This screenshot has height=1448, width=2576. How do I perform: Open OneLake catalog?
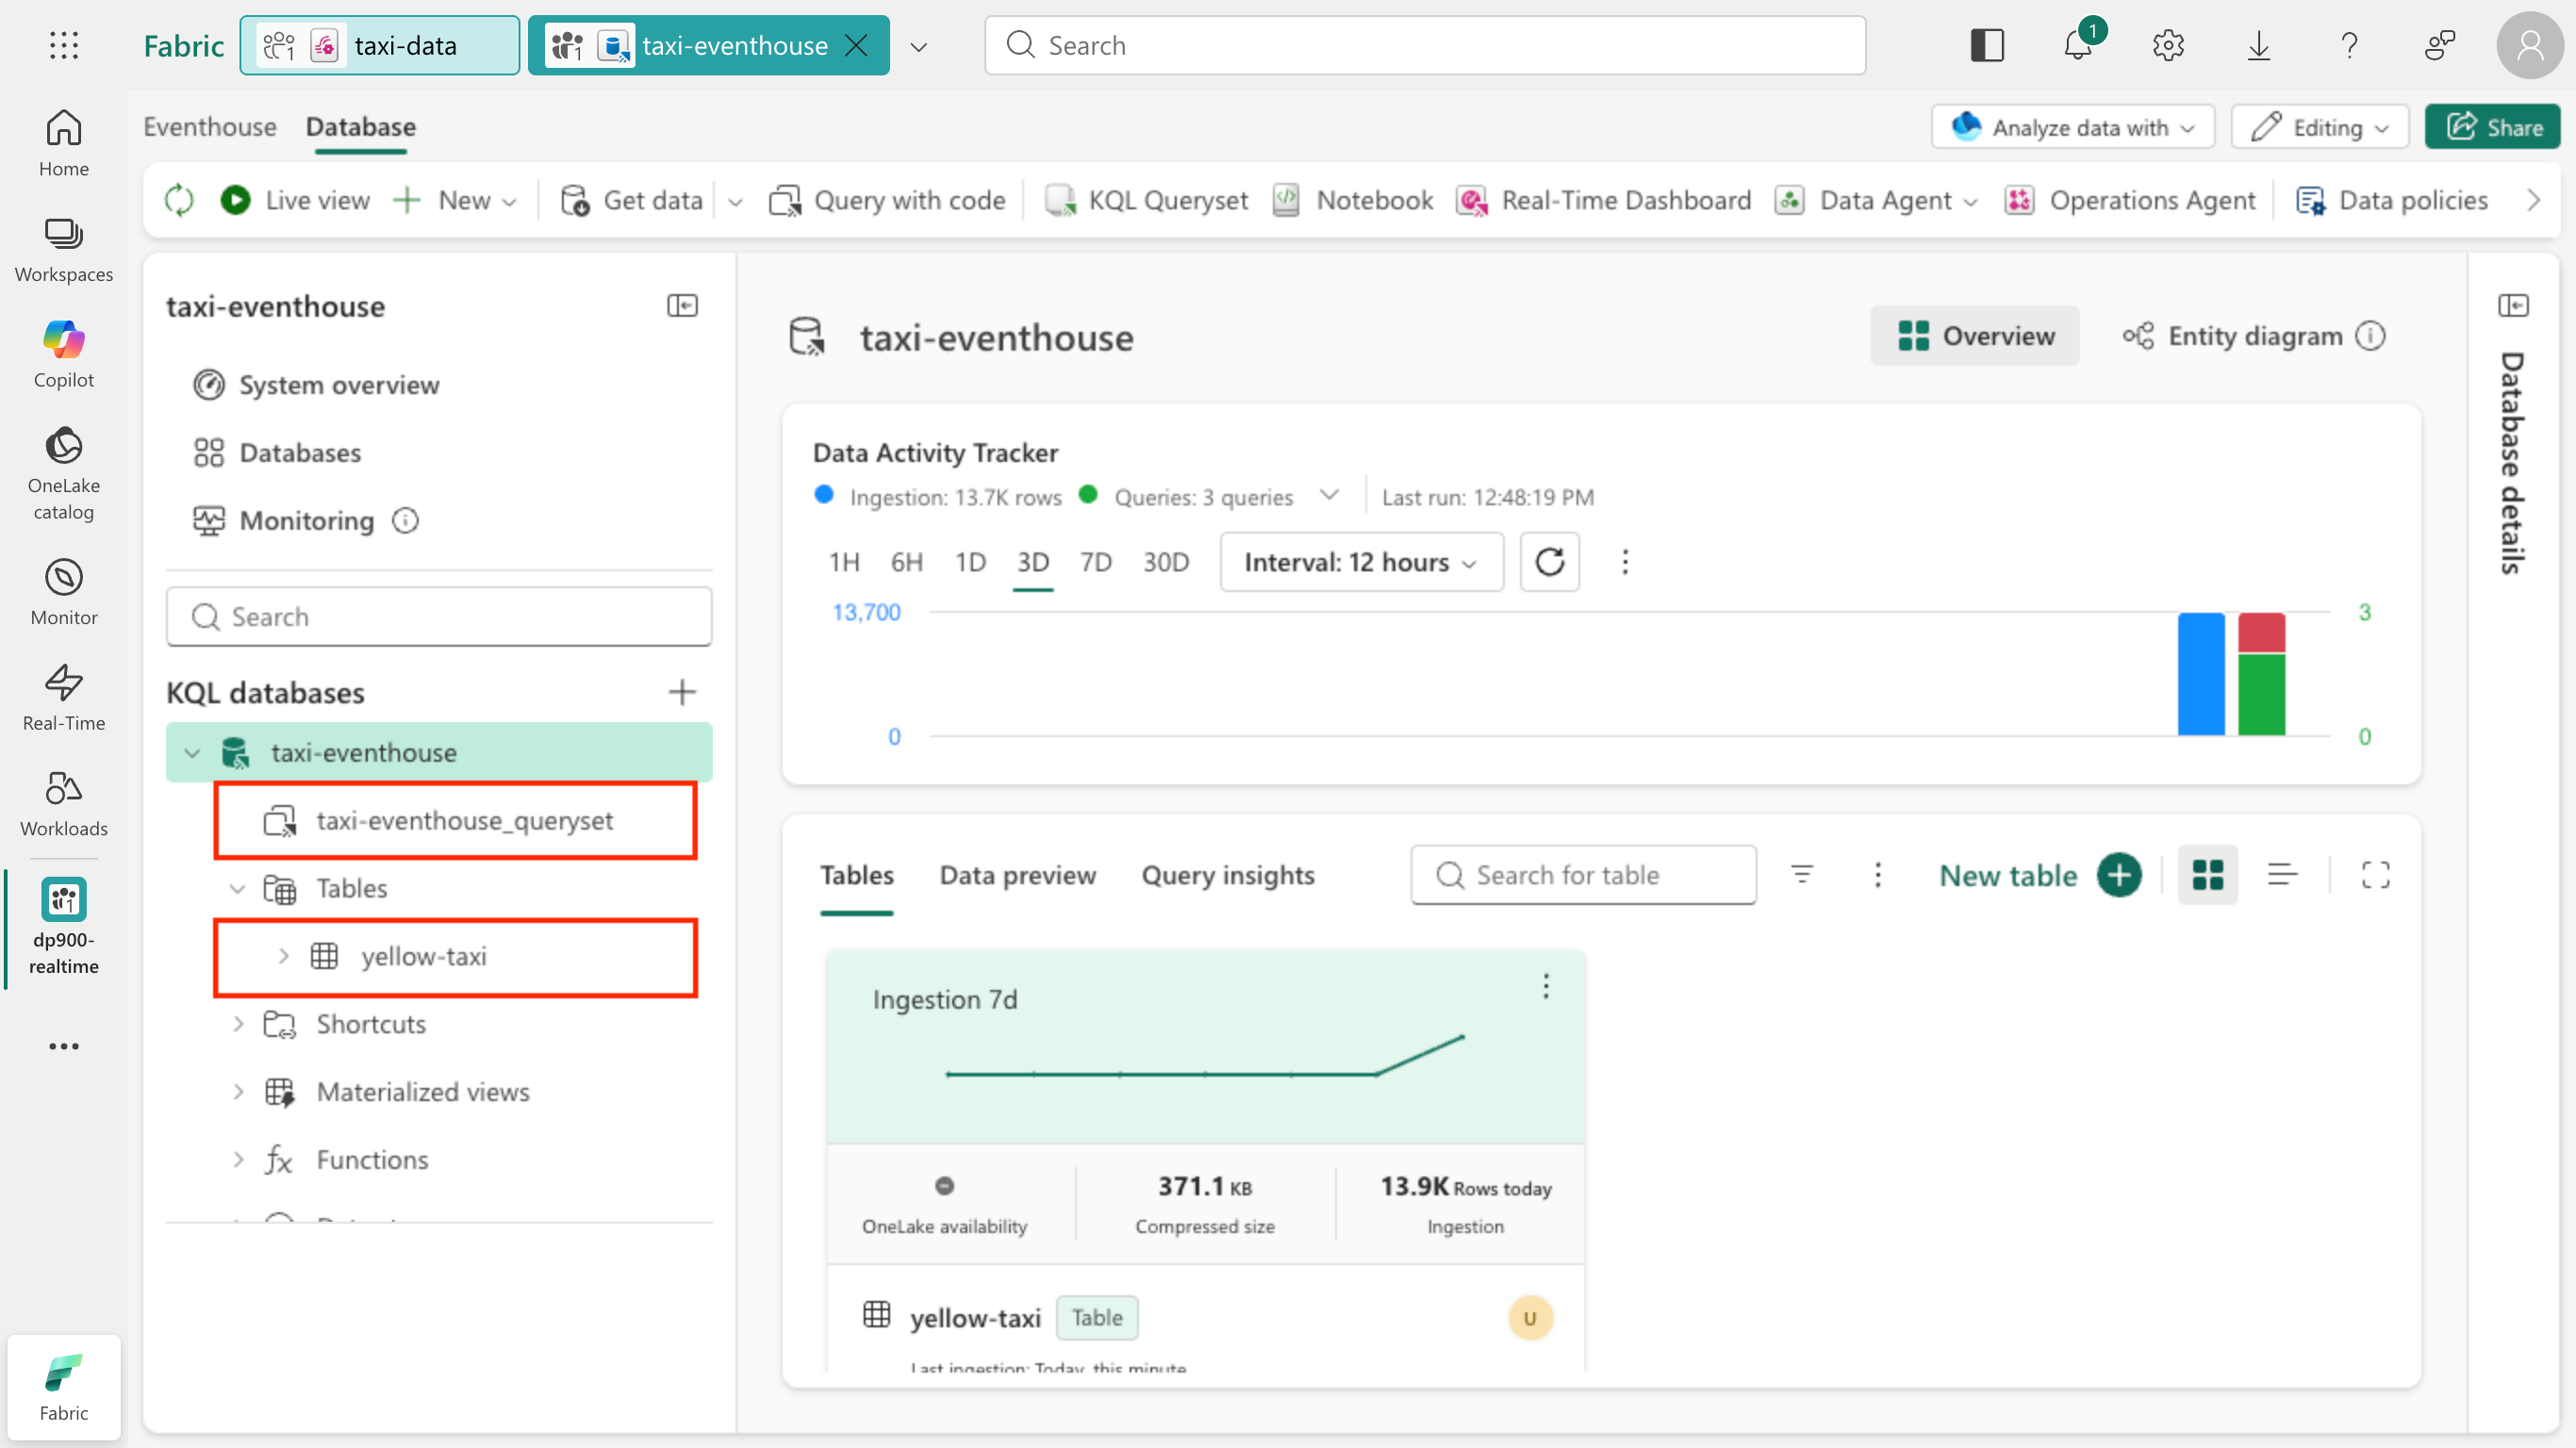pyautogui.click(x=64, y=474)
